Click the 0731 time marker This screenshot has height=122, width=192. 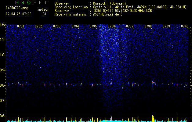tap(21, 26)
